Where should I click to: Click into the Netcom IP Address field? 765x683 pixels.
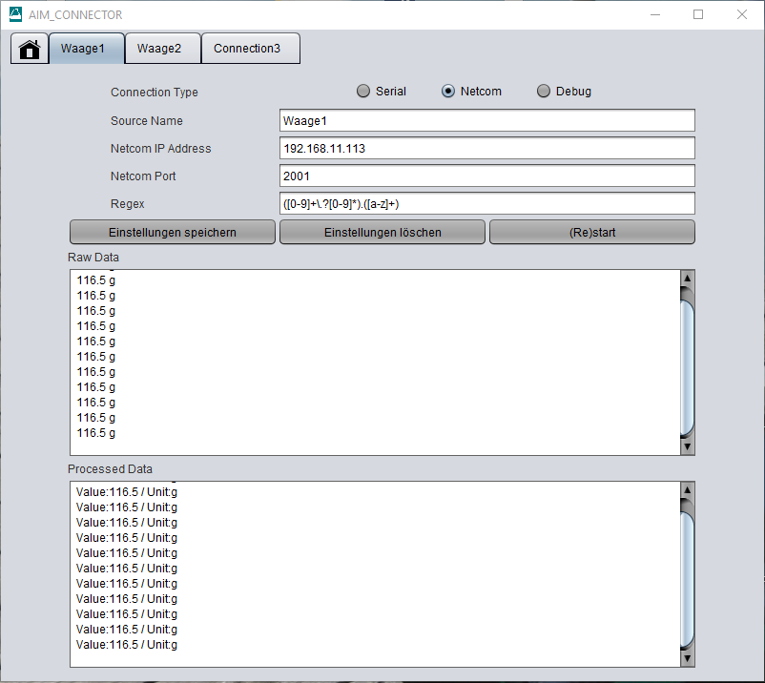click(486, 149)
